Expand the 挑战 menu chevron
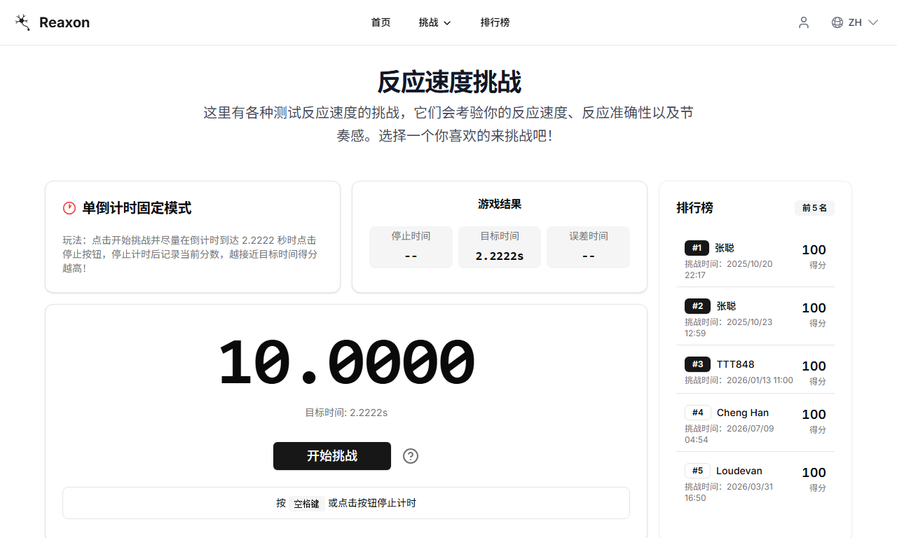This screenshot has width=897, height=538. (x=447, y=23)
